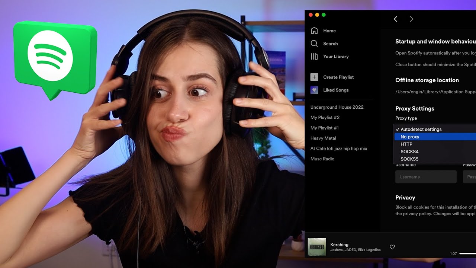Click artist Joshwa in now playing

coord(336,250)
